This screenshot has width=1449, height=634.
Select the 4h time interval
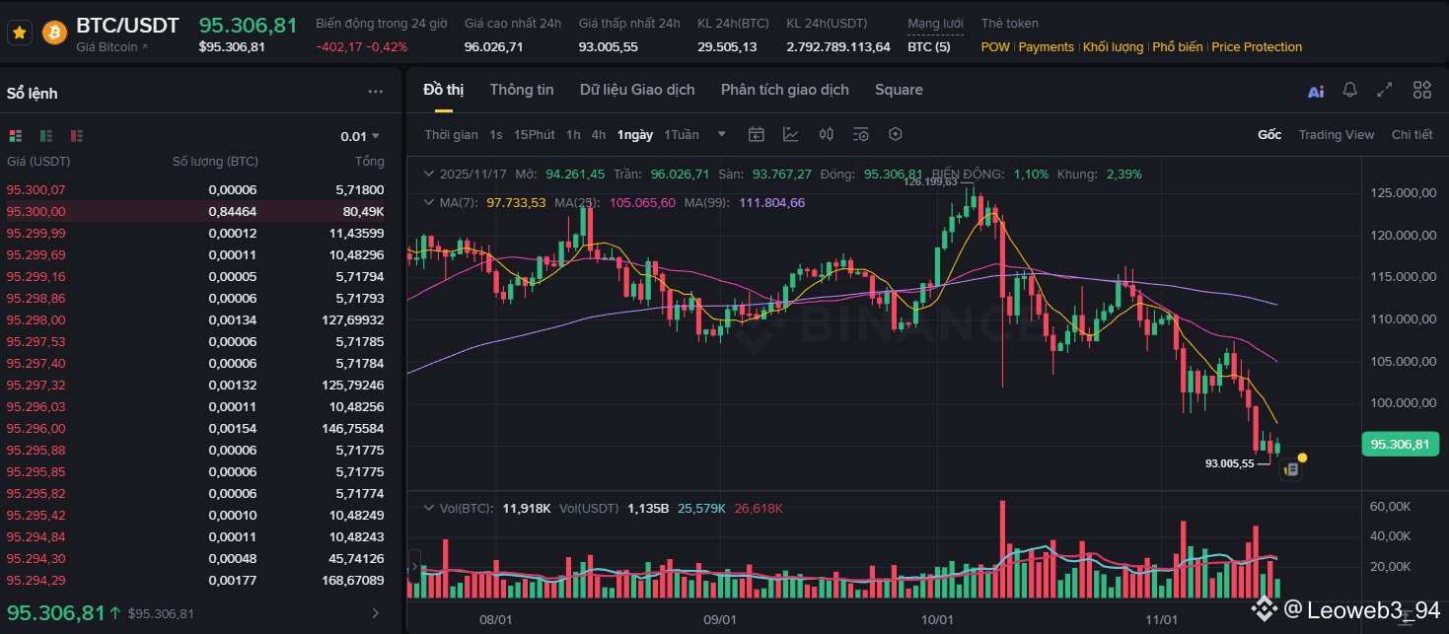[599, 135]
